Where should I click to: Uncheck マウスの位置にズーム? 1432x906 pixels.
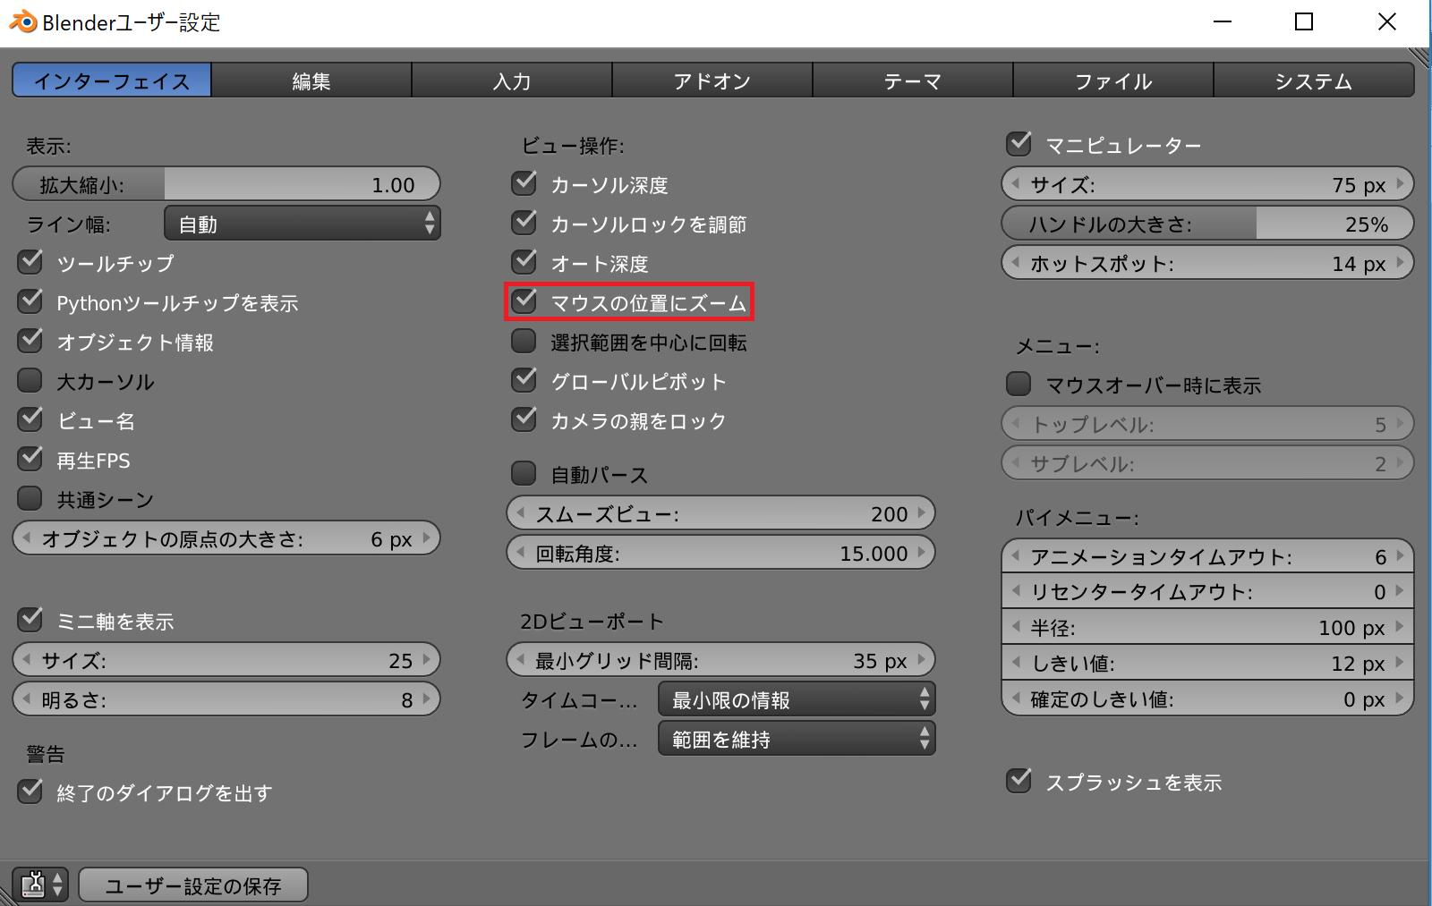[524, 301]
